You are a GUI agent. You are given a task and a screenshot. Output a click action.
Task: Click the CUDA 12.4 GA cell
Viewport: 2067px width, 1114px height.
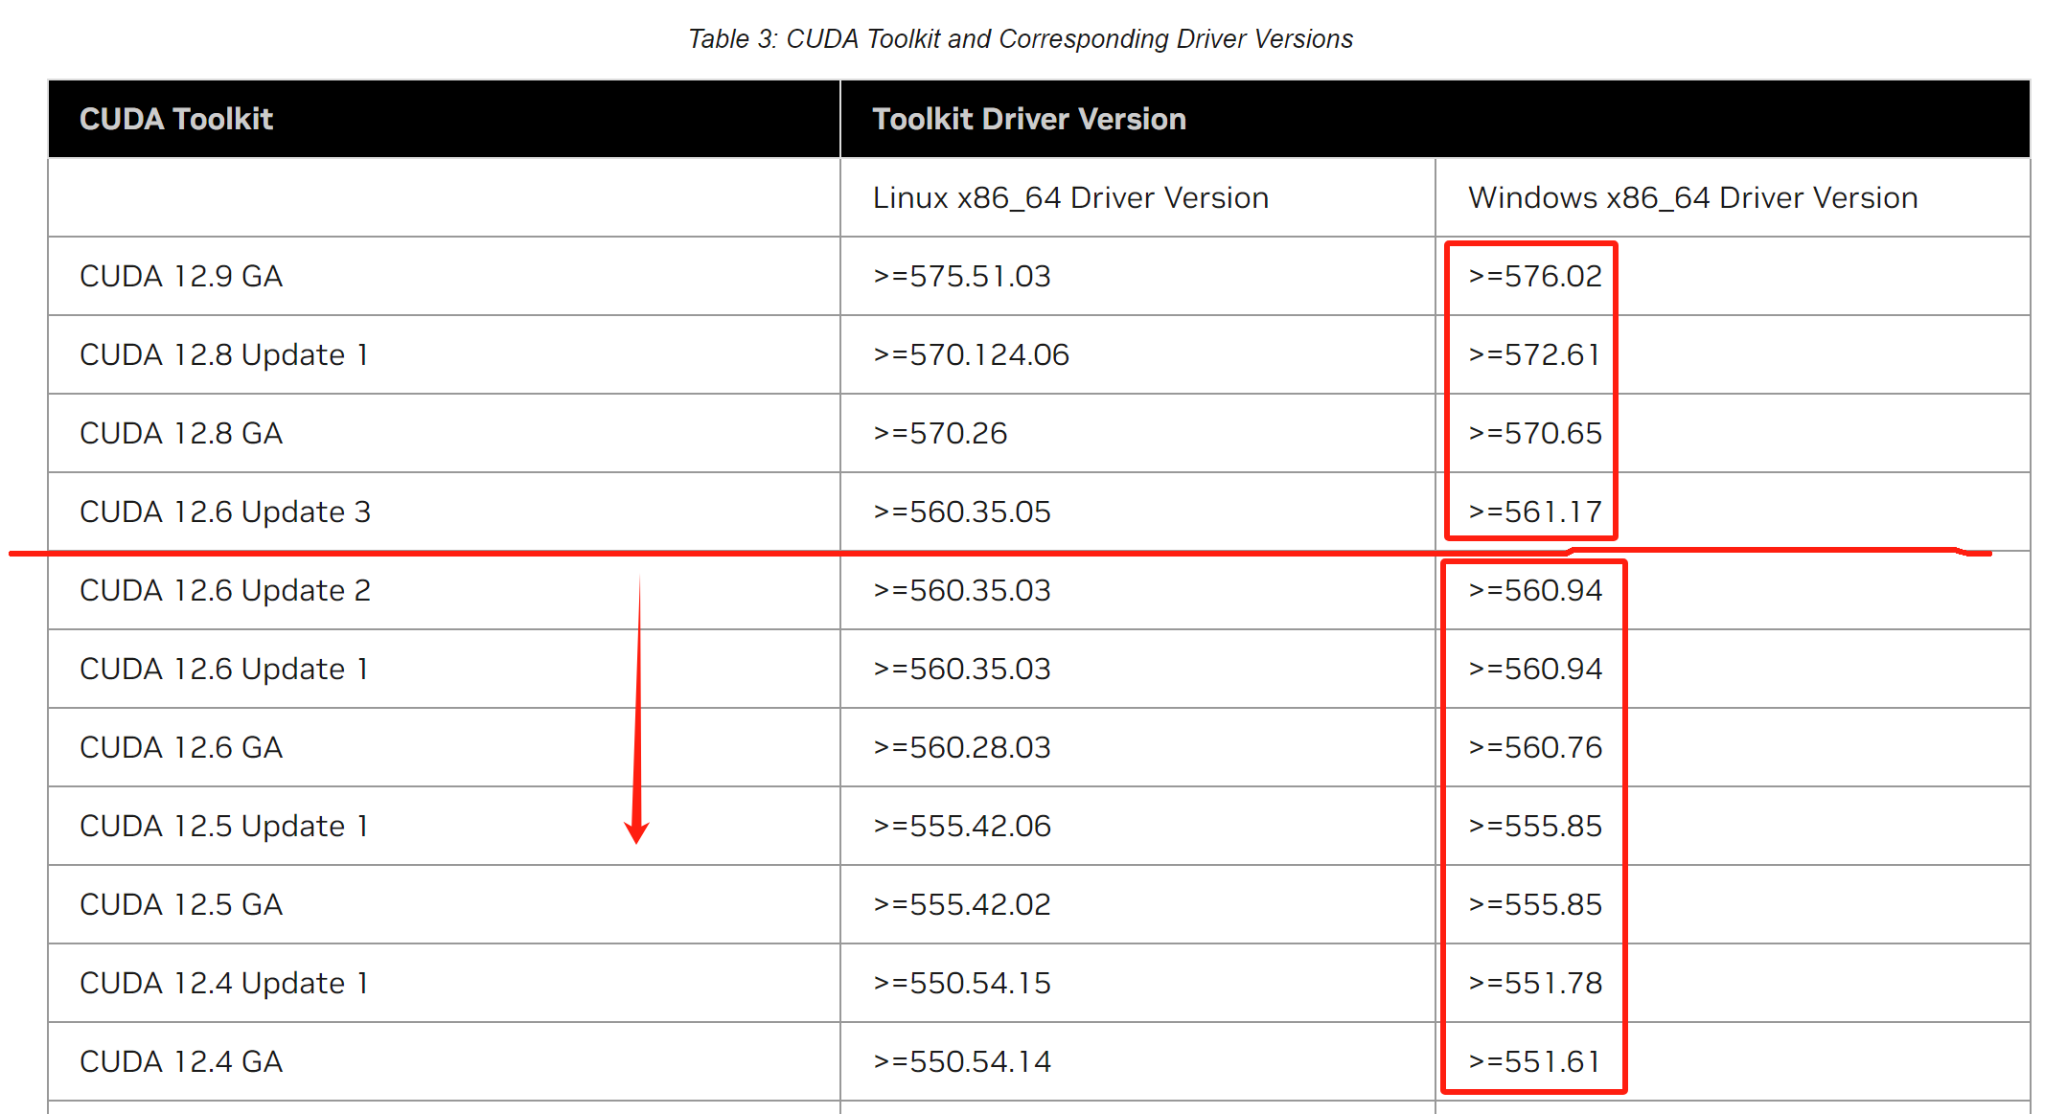(x=180, y=1061)
